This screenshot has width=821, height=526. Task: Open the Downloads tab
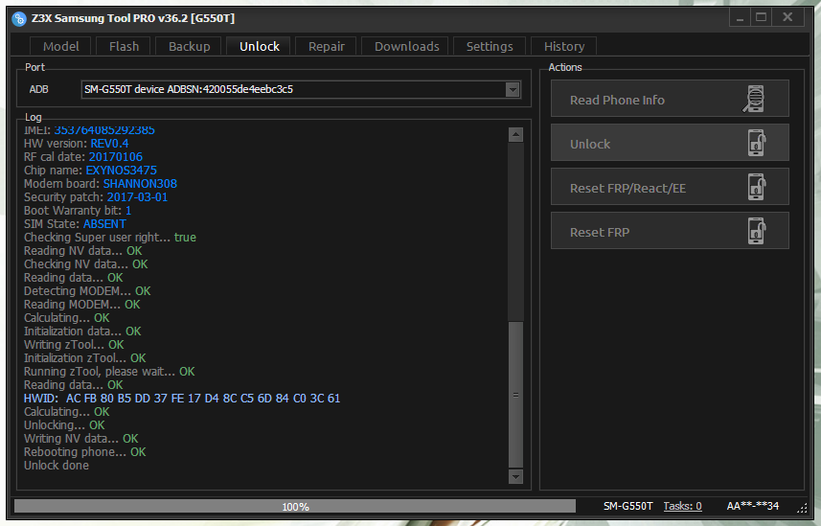pos(406,46)
